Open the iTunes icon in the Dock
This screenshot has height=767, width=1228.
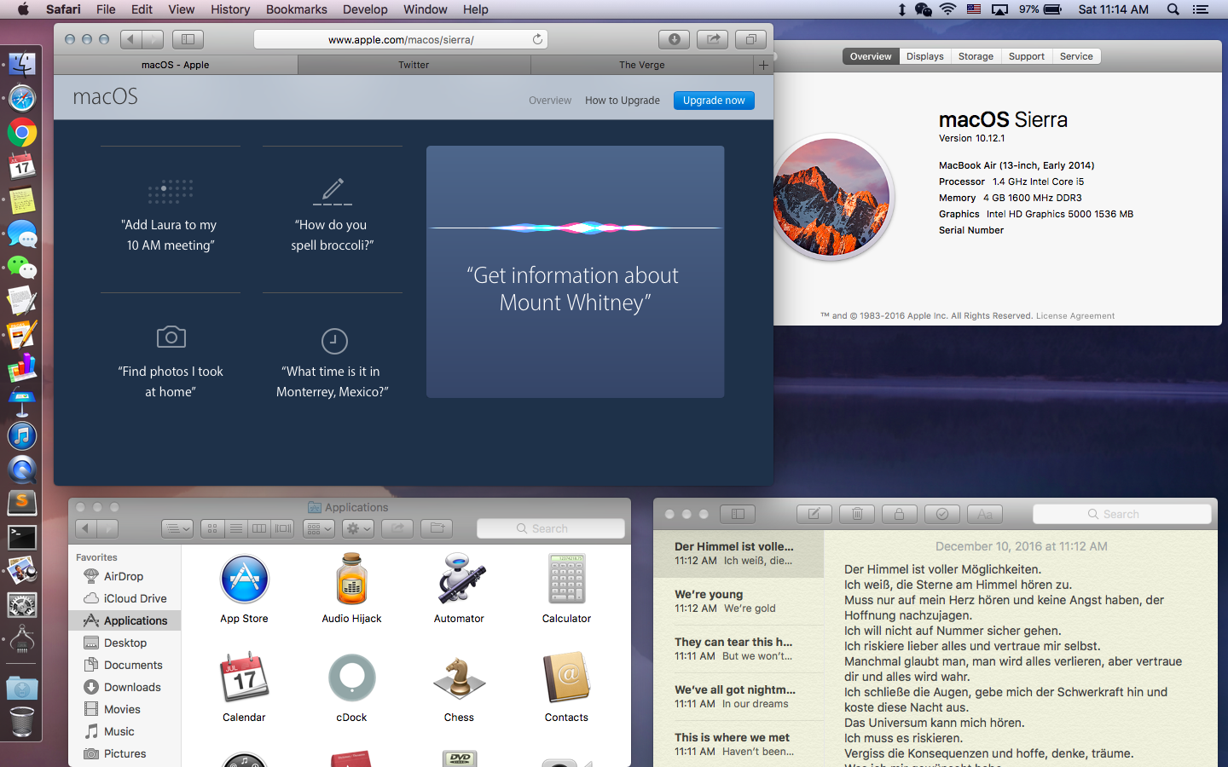click(x=22, y=436)
